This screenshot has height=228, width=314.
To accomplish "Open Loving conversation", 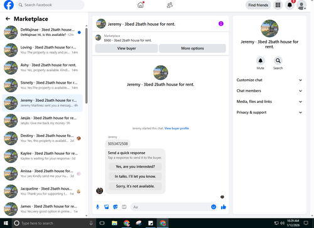I will pos(42,50).
